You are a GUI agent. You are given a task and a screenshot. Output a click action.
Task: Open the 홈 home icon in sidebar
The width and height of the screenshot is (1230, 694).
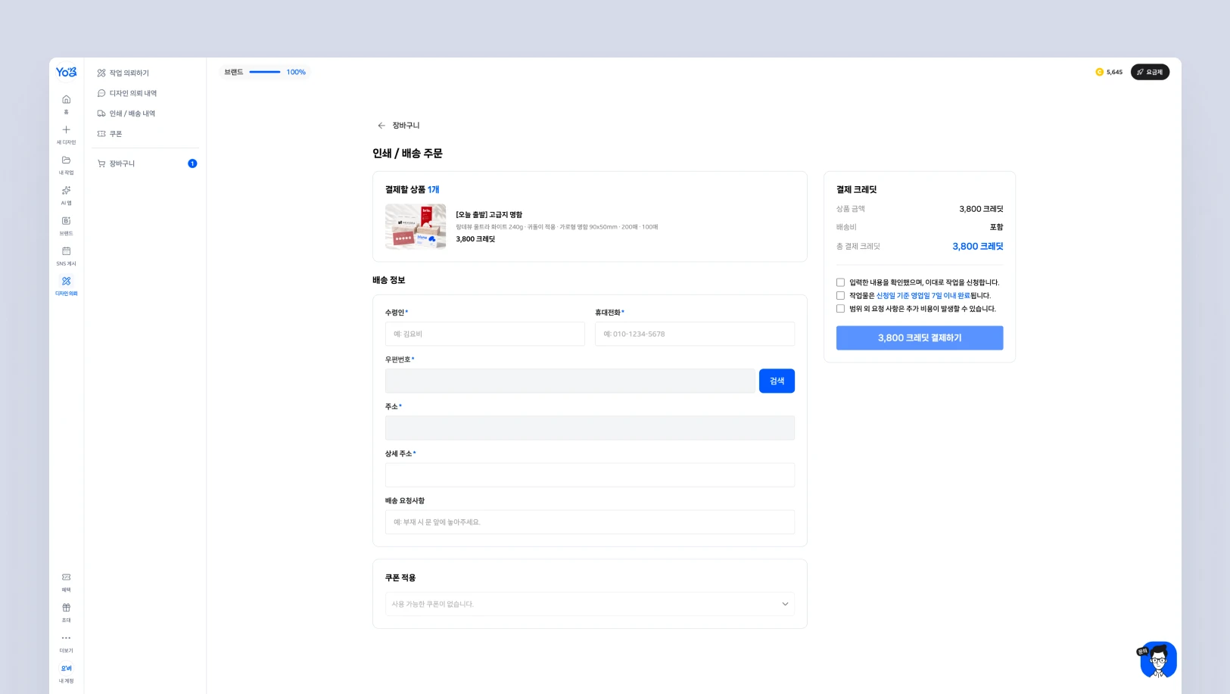[x=66, y=100]
